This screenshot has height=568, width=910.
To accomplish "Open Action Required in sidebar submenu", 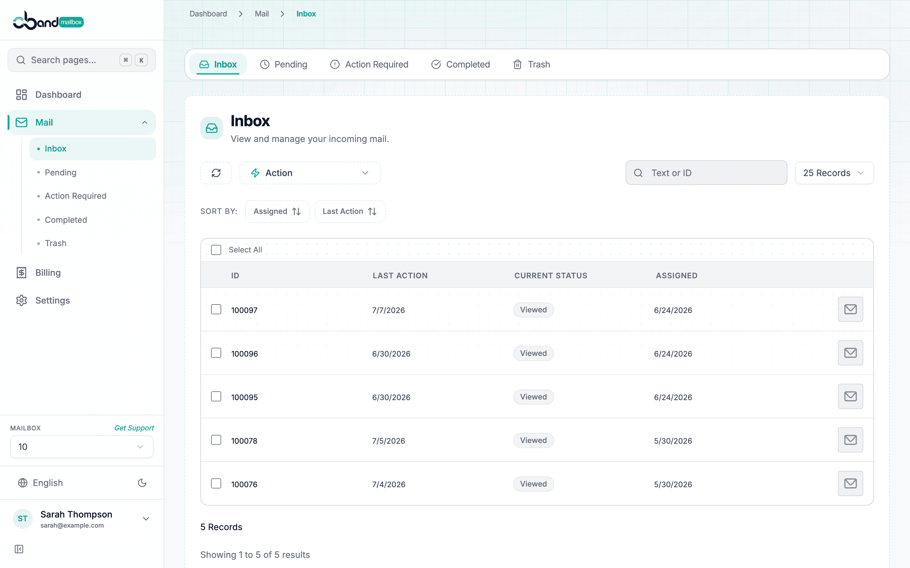I will coord(93,196).
